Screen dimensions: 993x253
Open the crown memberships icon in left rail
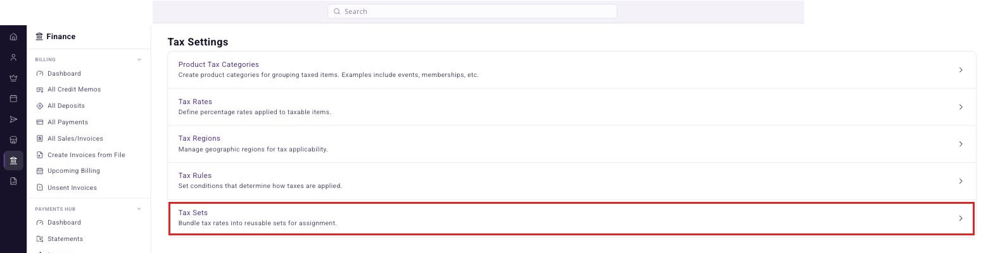[13, 78]
